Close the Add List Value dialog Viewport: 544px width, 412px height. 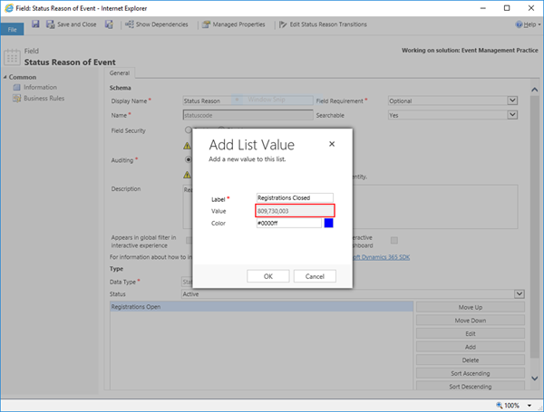tap(332, 144)
